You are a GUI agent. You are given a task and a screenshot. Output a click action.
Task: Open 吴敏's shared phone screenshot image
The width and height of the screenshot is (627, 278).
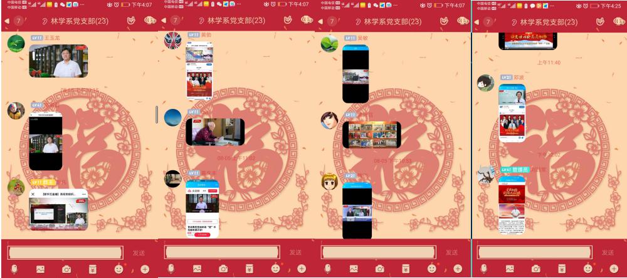[x=356, y=73]
